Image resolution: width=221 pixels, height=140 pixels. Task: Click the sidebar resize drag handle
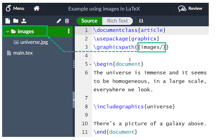pos(74,64)
